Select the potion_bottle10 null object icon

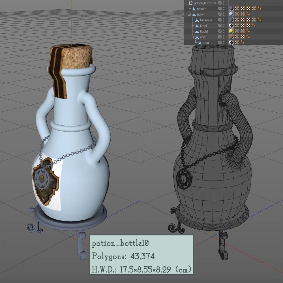click(191, 3)
